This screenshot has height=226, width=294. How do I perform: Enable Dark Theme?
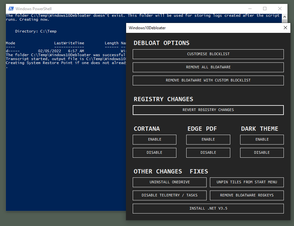[x=262, y=140]
